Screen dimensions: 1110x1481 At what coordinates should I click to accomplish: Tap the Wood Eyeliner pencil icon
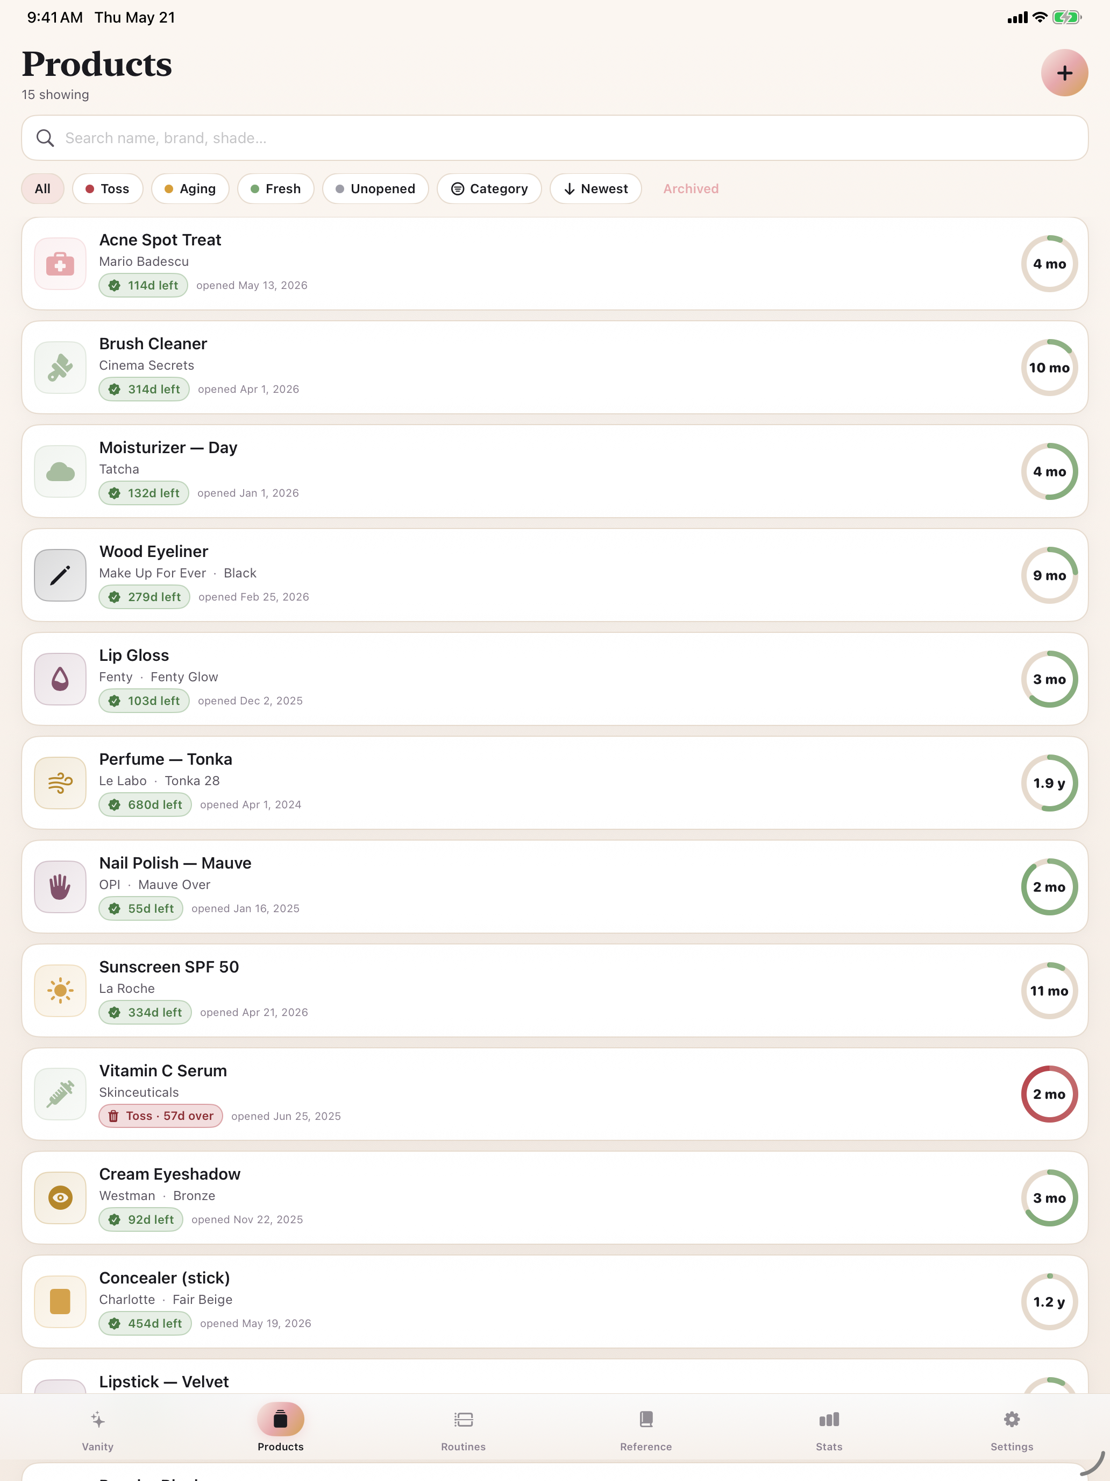pos(60,575)
